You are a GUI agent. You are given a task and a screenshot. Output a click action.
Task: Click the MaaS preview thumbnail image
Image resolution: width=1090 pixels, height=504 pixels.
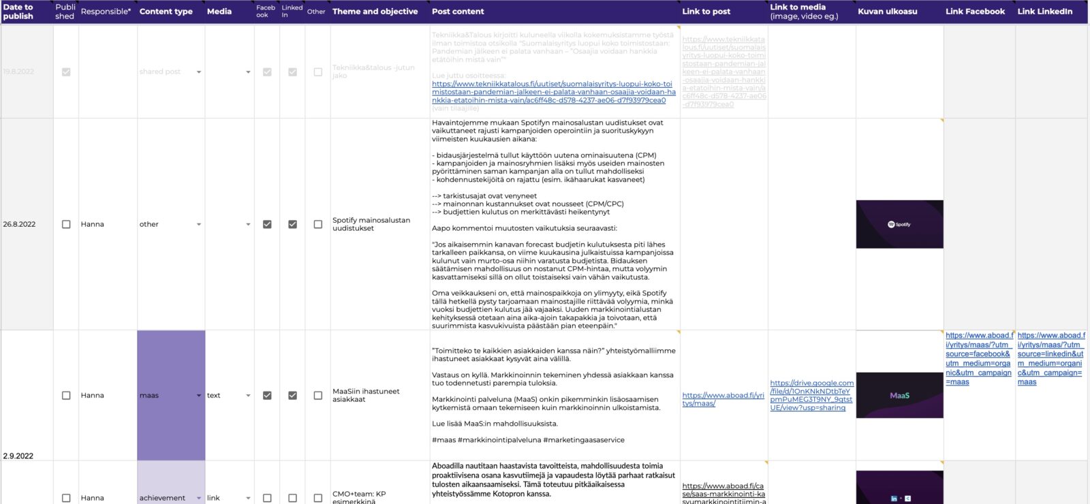click(x=899, y=395)
